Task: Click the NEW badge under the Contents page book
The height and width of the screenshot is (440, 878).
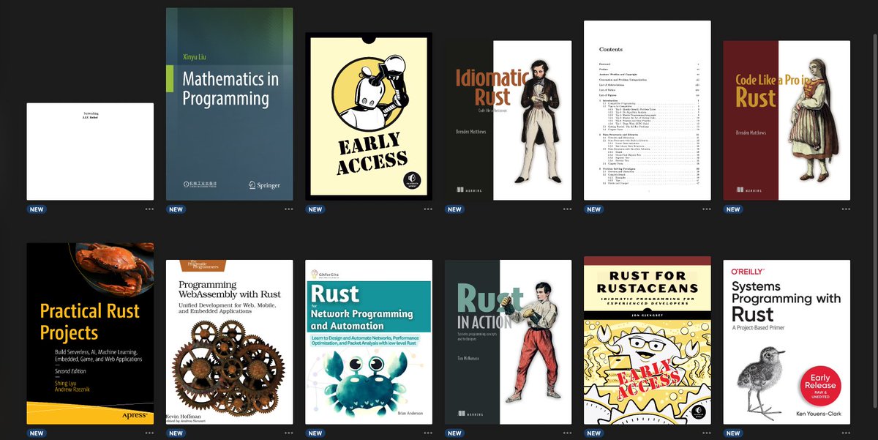Action: (x=594, y=209)
